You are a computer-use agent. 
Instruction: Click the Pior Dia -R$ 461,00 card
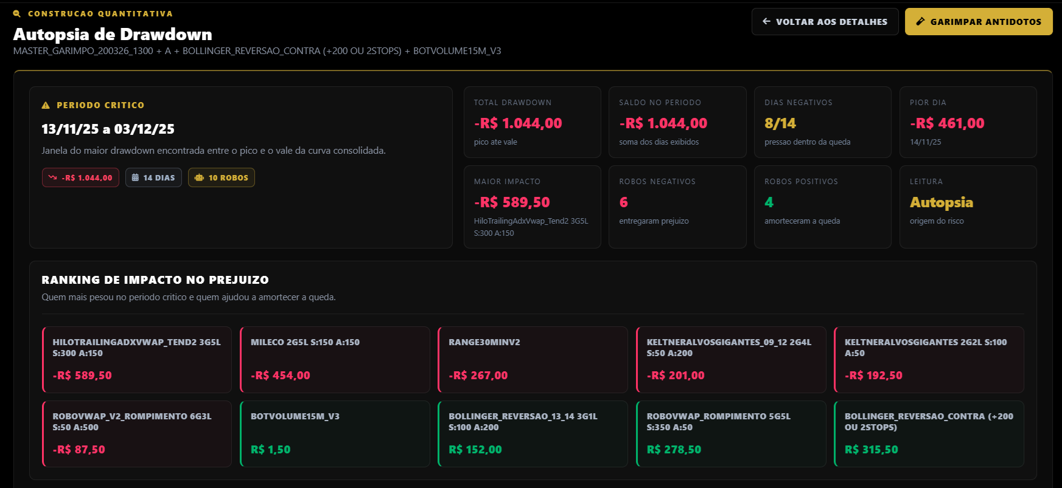(968, 122)
